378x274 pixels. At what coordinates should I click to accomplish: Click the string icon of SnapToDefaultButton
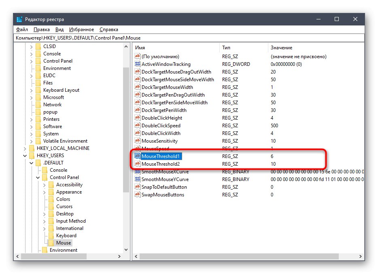pyautogui.click(x=138, y=187)
